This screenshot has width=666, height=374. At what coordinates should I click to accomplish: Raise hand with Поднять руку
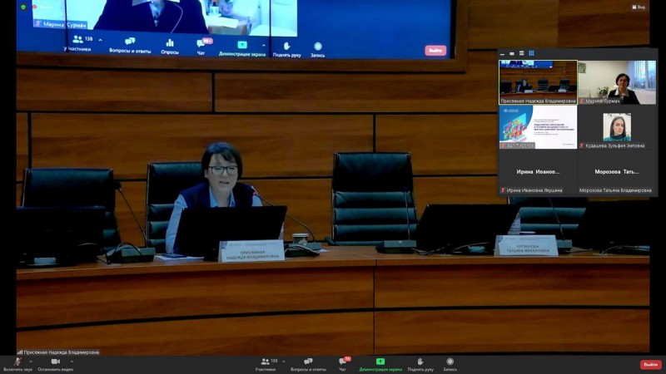tap(420, 364)
